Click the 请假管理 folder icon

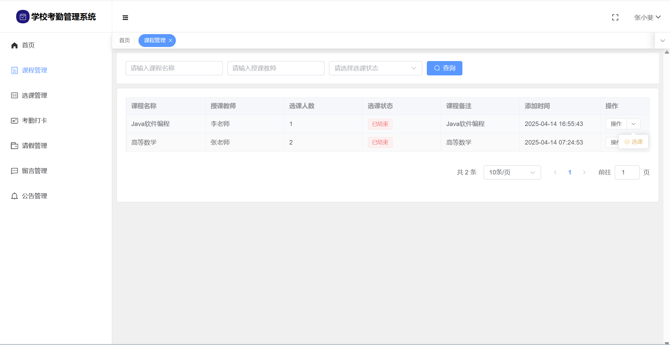14,146
